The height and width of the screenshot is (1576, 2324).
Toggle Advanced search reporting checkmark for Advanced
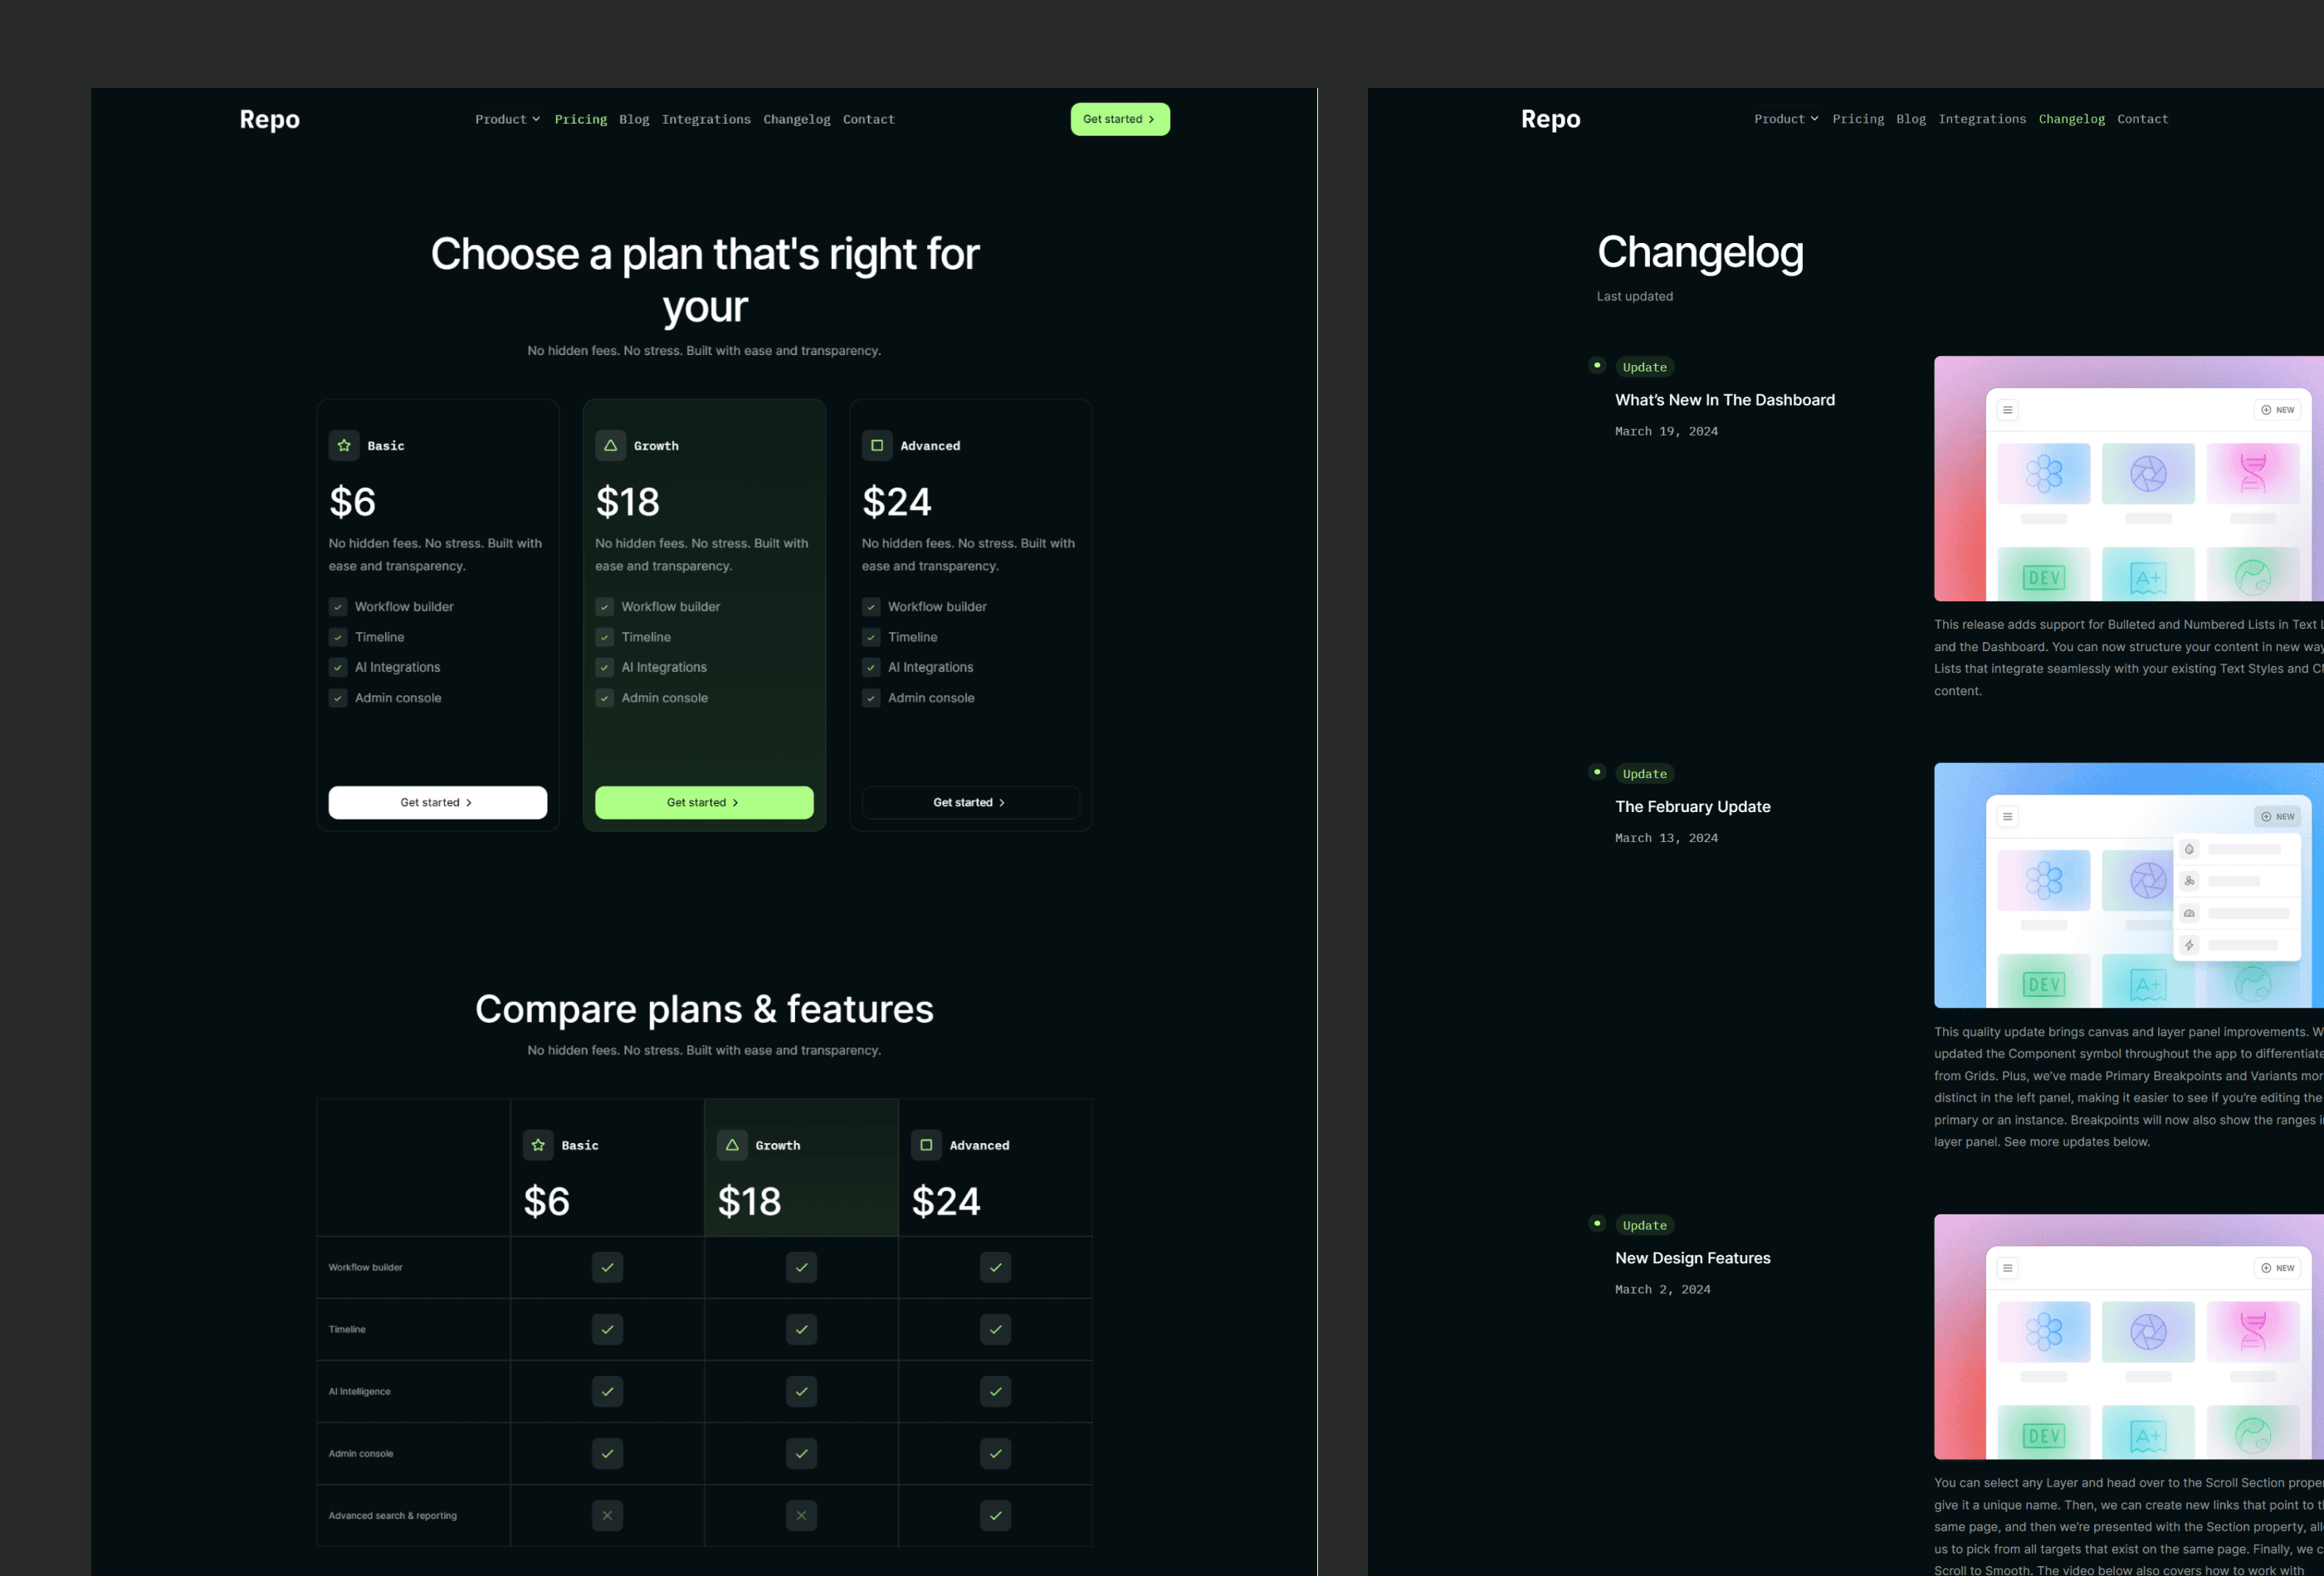[x=994, y=1515]
